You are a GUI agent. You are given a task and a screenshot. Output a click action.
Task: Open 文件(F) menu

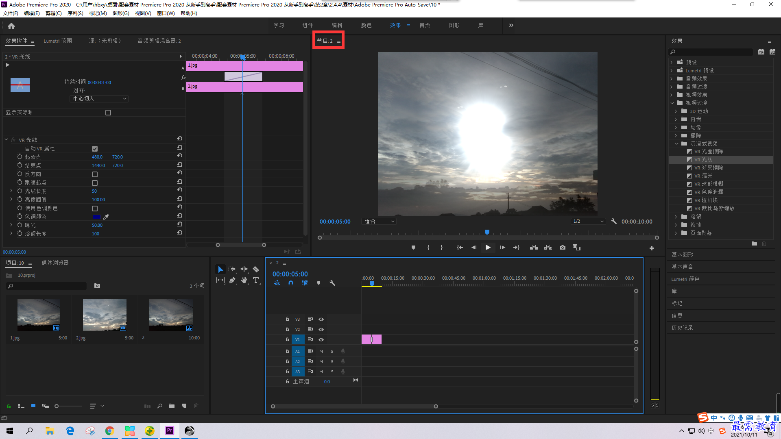(11, 13)
